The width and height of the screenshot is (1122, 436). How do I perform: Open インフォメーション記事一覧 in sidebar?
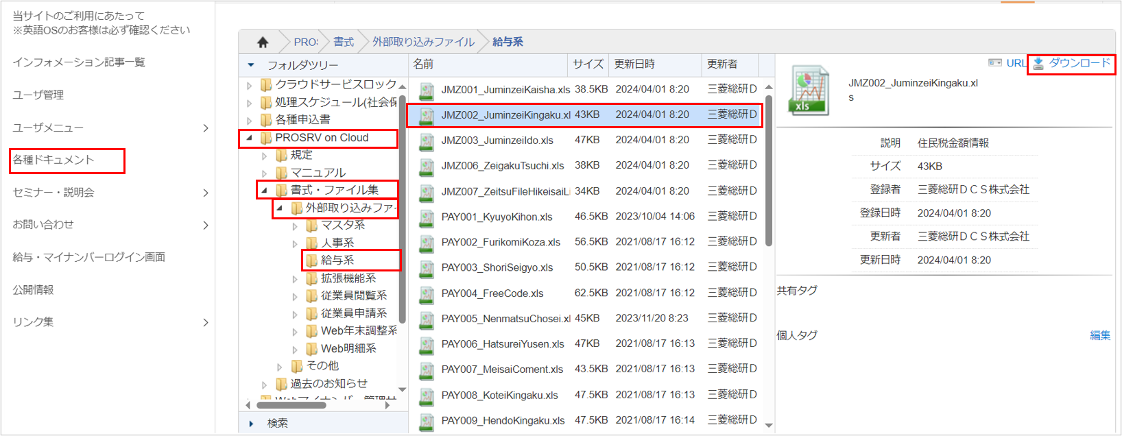click(79, 62)
